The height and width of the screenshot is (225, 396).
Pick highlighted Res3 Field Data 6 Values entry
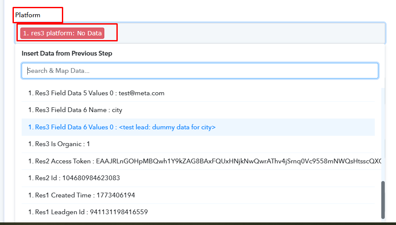pos(122,127)
